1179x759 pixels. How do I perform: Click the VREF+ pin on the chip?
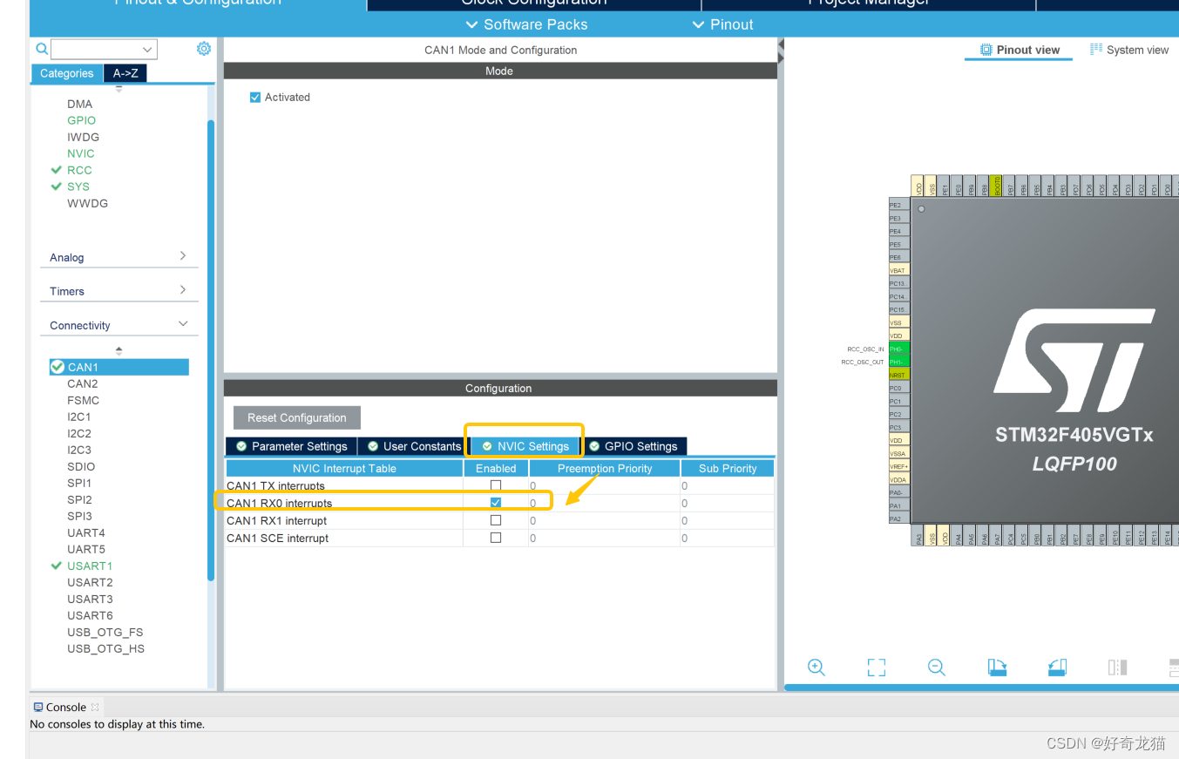pos(898,466)
